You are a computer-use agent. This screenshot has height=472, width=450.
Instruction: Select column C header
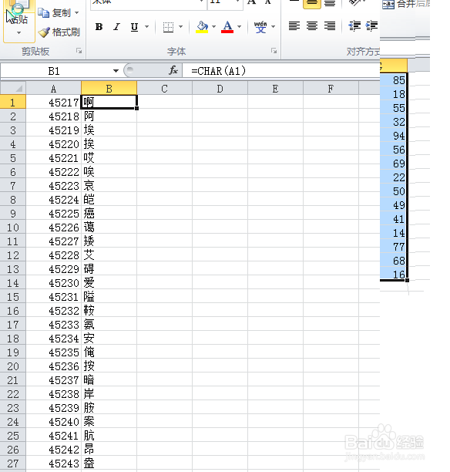point(164,89)
